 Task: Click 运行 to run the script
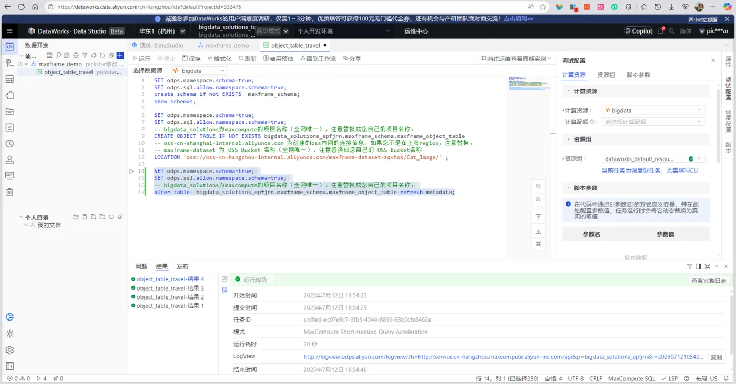141,59
